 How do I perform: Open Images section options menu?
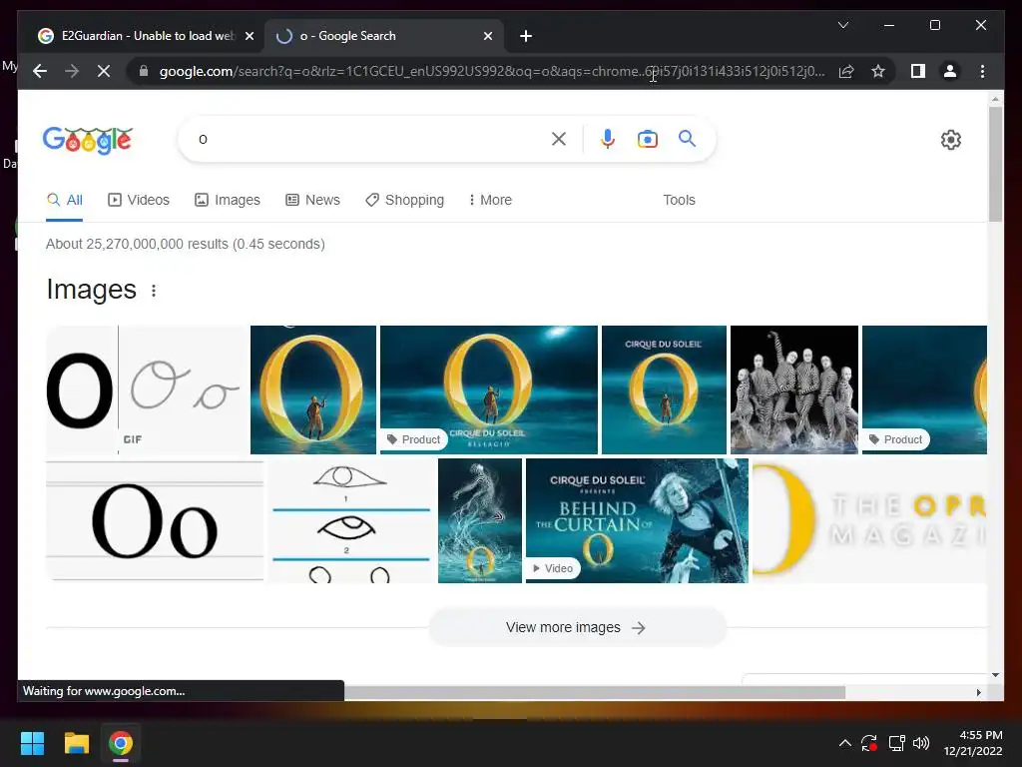154,291
